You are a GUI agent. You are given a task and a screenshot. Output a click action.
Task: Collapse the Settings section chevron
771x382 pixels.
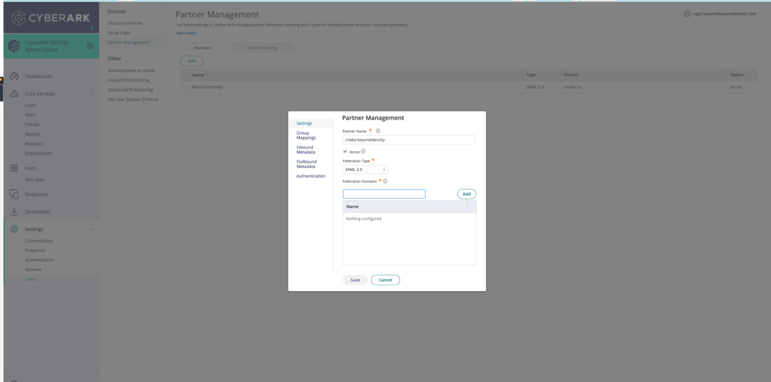coord(91,229)
